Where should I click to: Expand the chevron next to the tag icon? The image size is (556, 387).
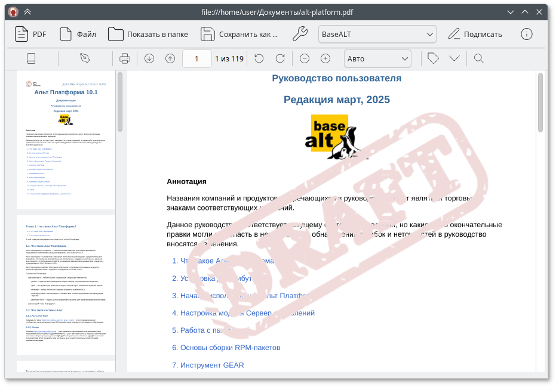click(454, 58)
